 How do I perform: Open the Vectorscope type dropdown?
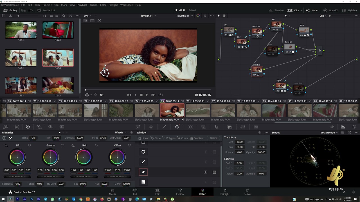[x=329, y=132]
